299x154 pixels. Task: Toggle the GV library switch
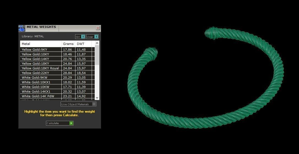[x=80, y=37]
